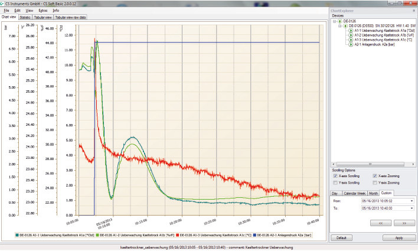Open the From date-time dropdown
The image size is (418, 251).
click(412, 200)
